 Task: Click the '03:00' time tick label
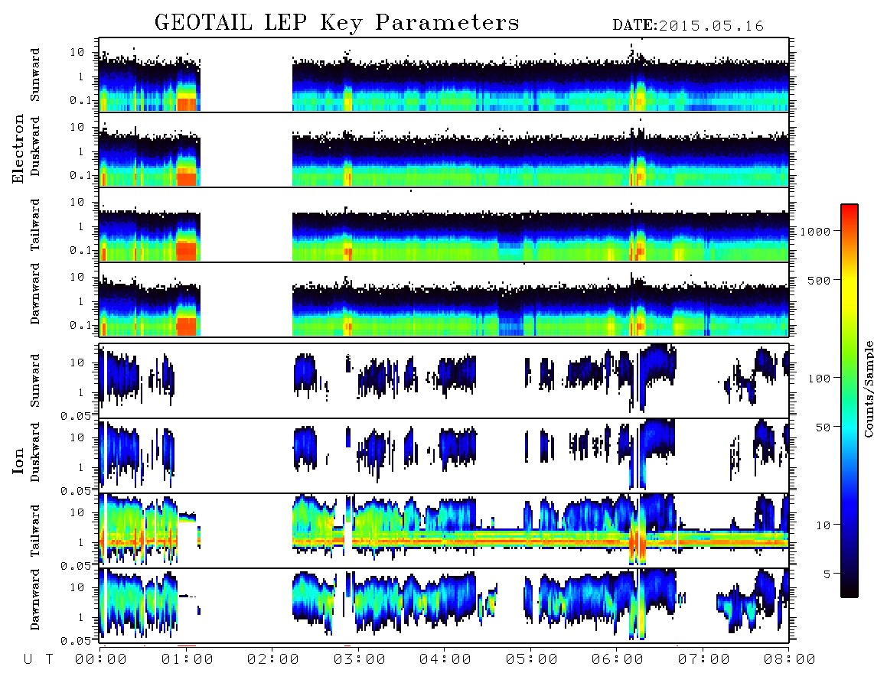360,659
